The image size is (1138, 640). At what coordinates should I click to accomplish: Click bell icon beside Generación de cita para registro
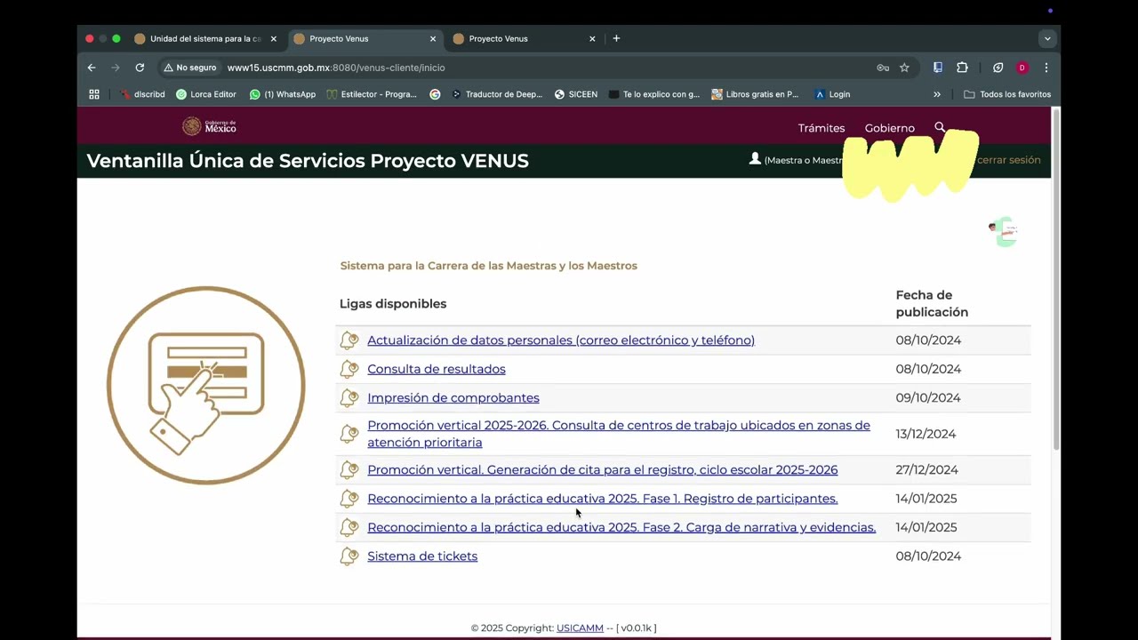(349, 470)
